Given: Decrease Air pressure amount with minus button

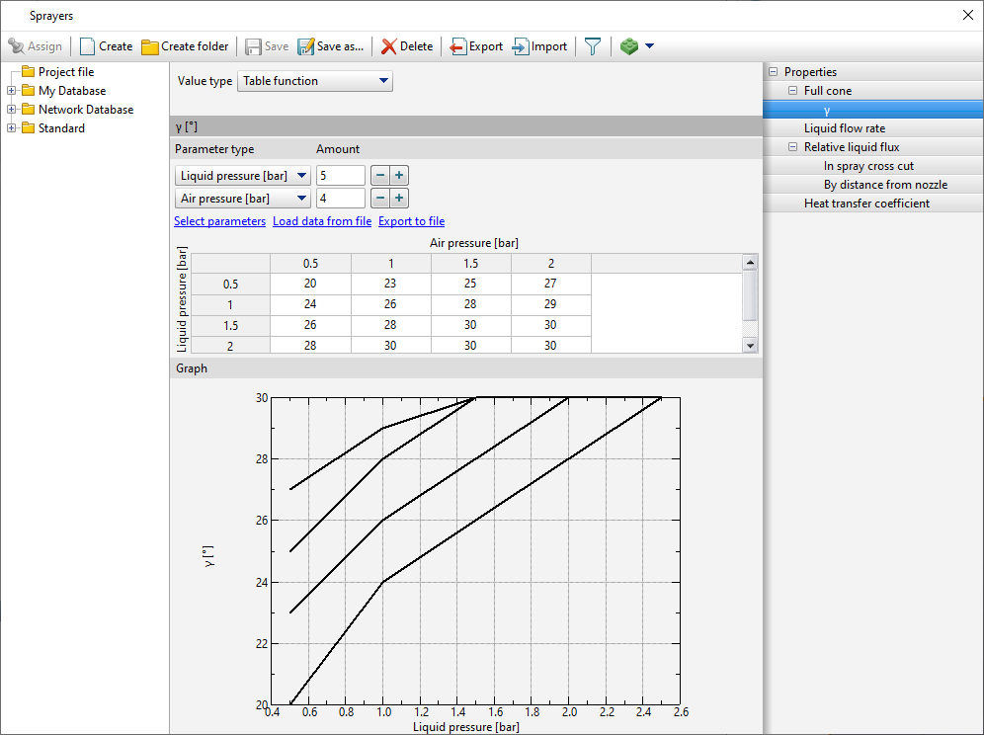Looking at the screenshot, I should pyautogui.click(x=379, y=199).
